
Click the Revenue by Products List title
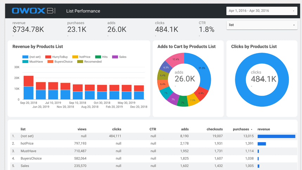[38, 47]
